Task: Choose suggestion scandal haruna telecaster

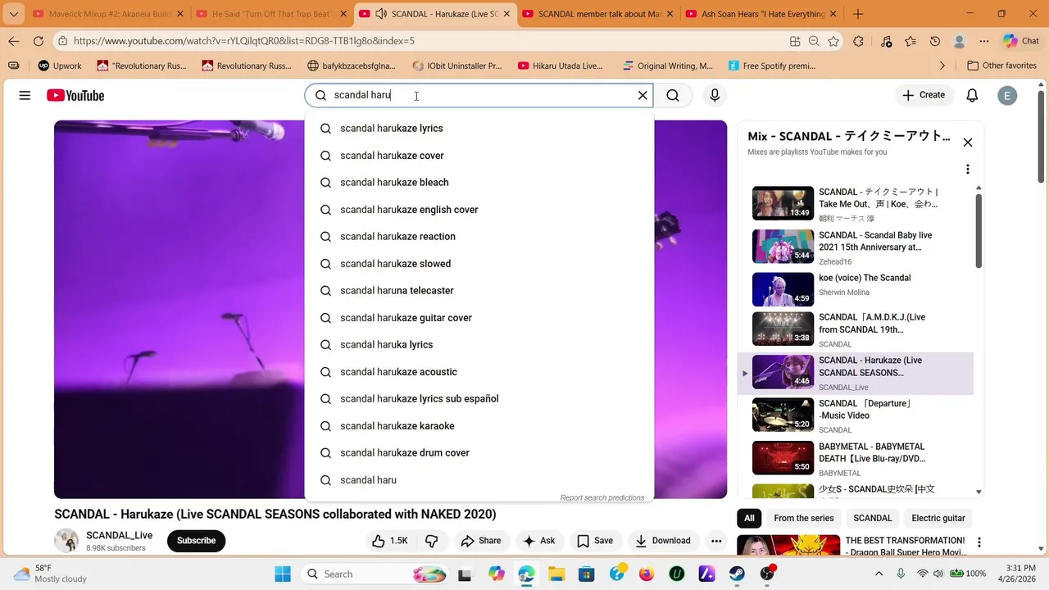Action: [479, 291]
